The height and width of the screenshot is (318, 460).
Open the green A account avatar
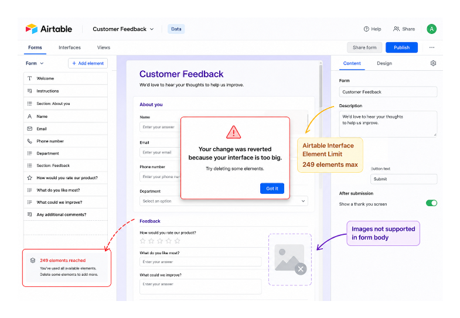431,29
